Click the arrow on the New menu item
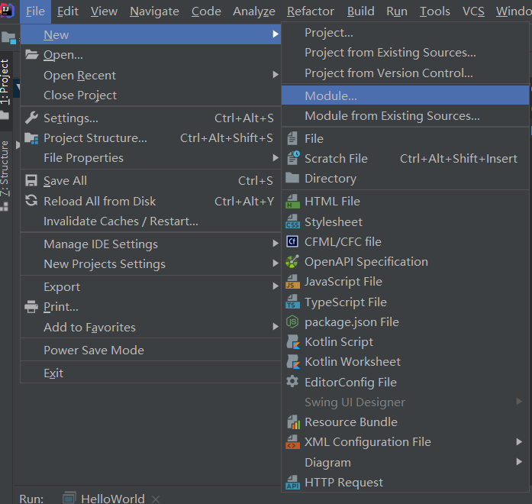This screenshot has height=504, width=532. pos(276,34)
